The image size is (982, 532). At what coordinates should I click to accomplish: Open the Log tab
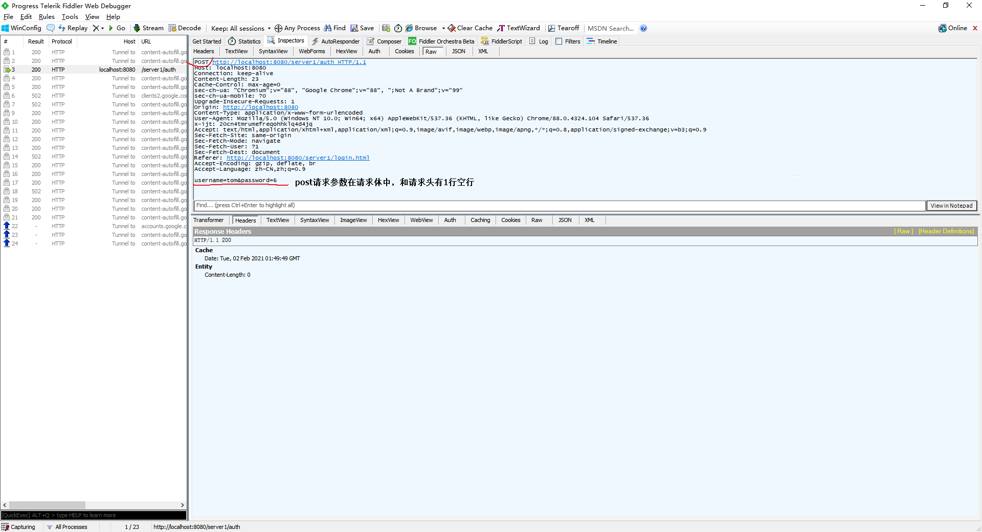(x=539, y=41)
